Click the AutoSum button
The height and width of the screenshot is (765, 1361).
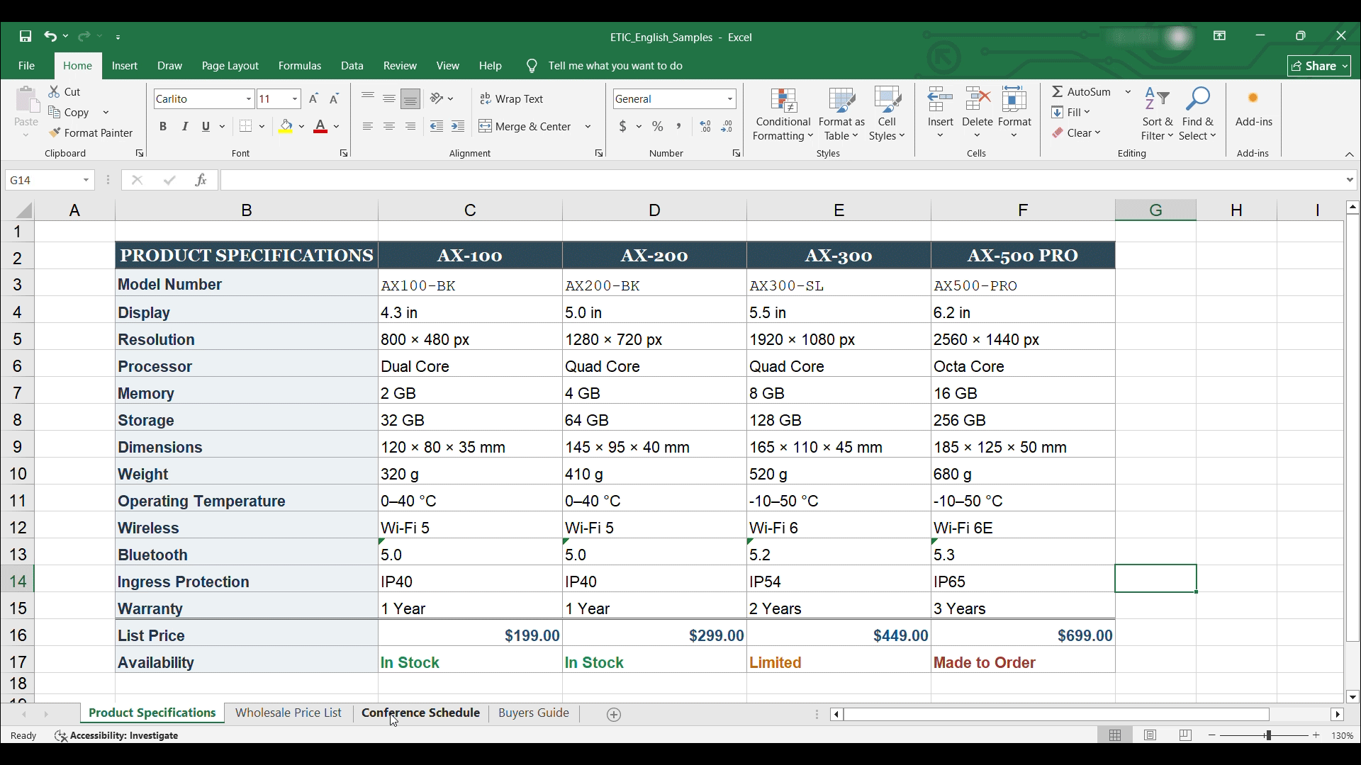coord(1082,92)
